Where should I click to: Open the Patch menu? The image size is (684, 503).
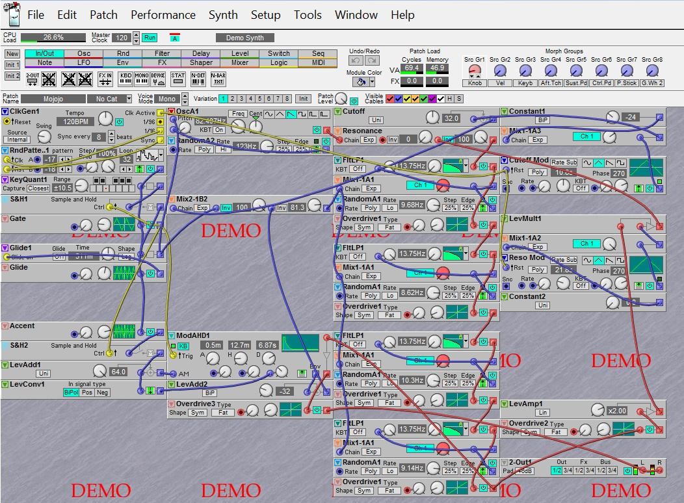pos(103,15)
